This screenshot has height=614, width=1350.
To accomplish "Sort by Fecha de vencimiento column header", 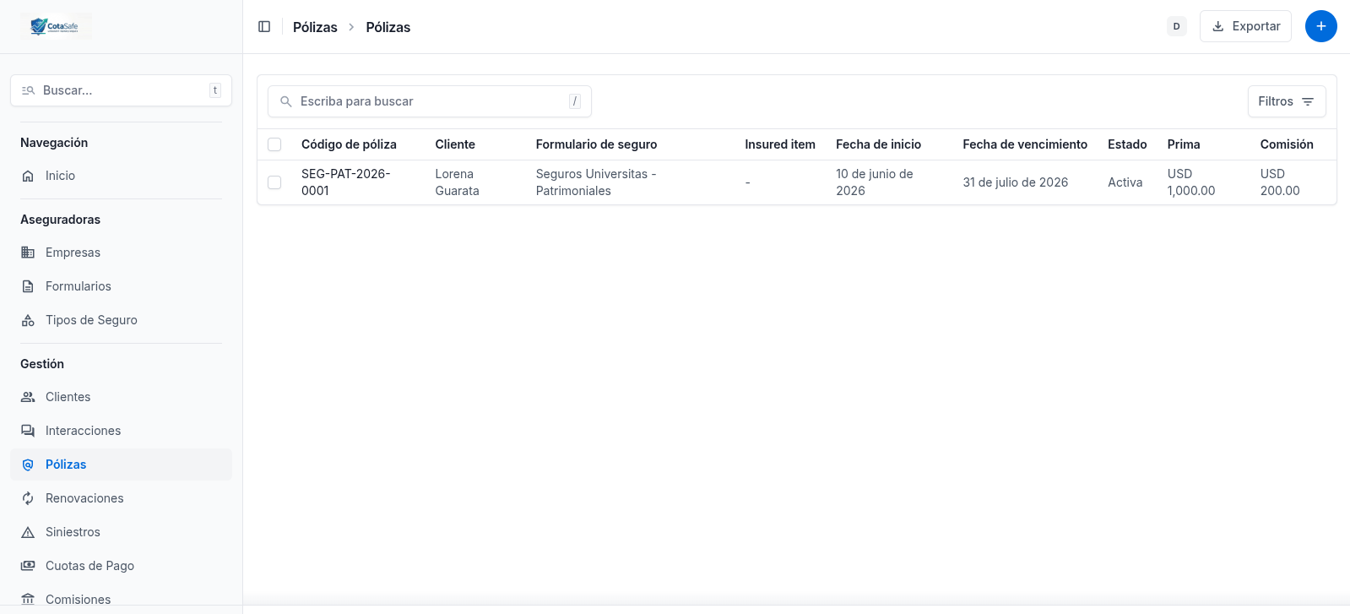I will point(1025,144).
